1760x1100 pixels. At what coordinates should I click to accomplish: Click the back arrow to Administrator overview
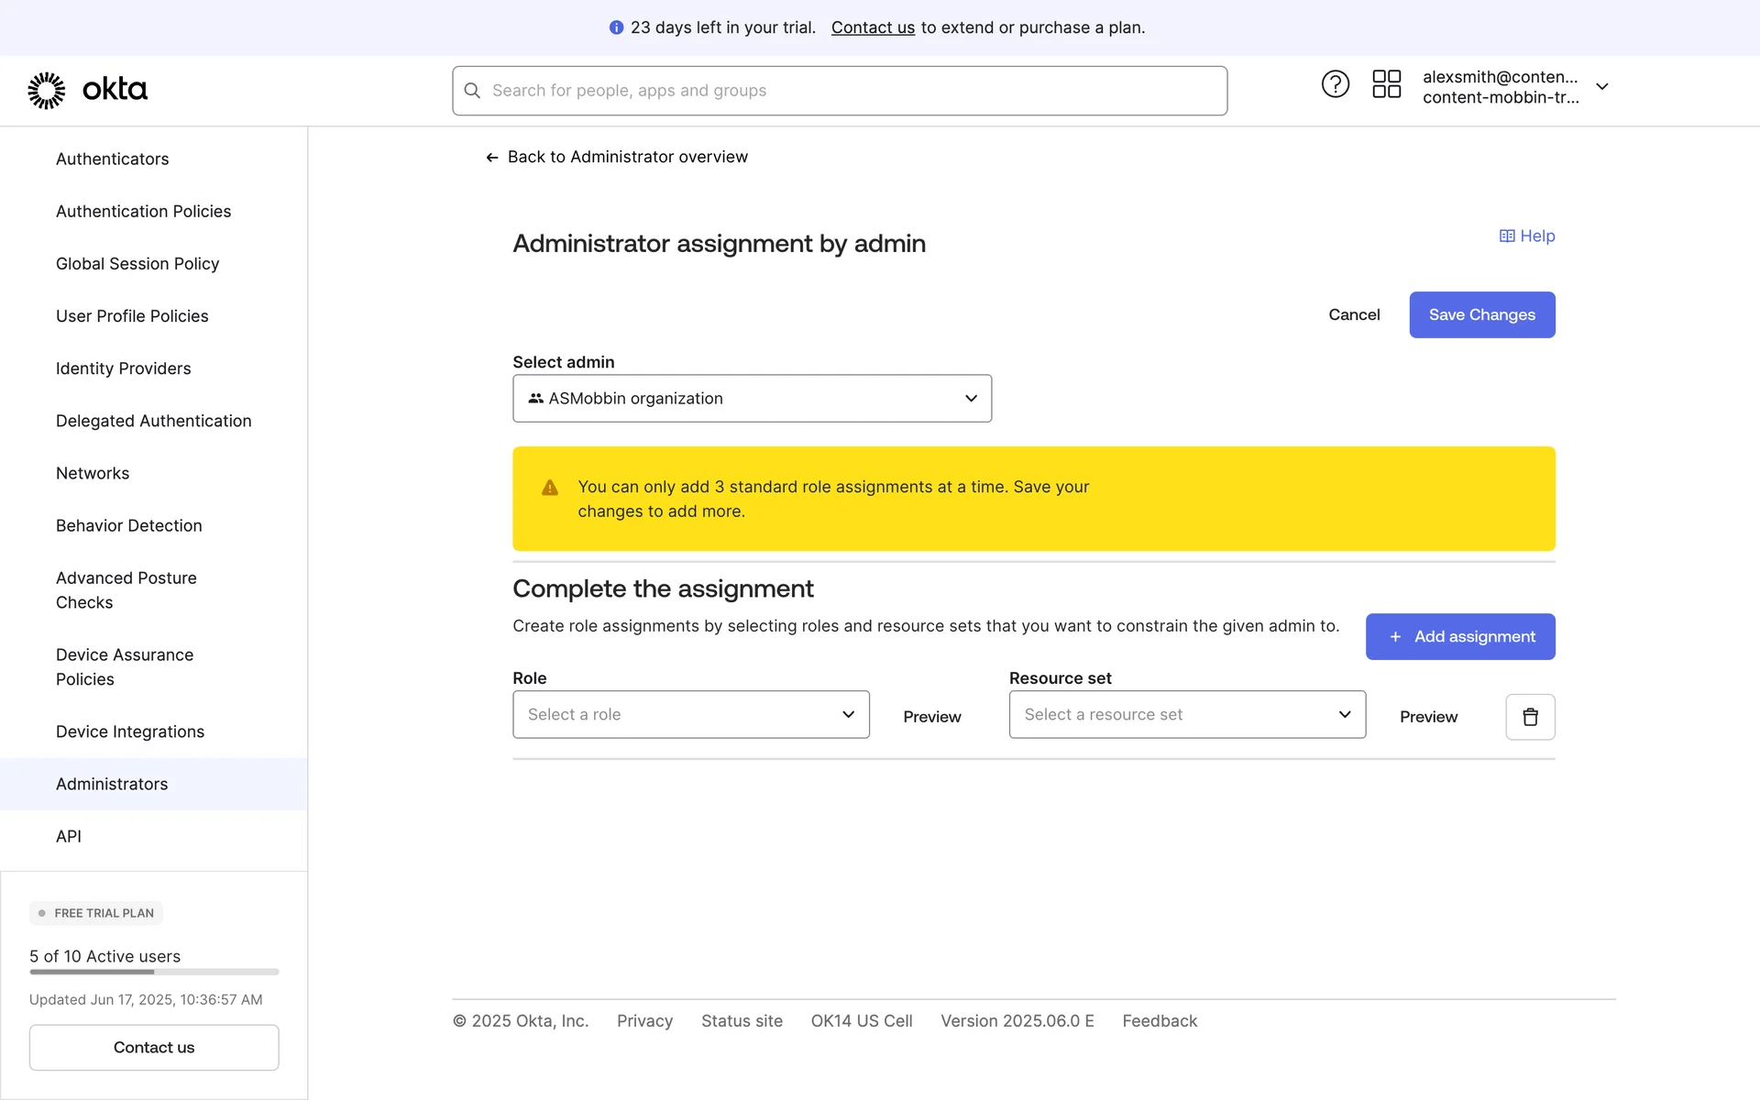[492, 158]
